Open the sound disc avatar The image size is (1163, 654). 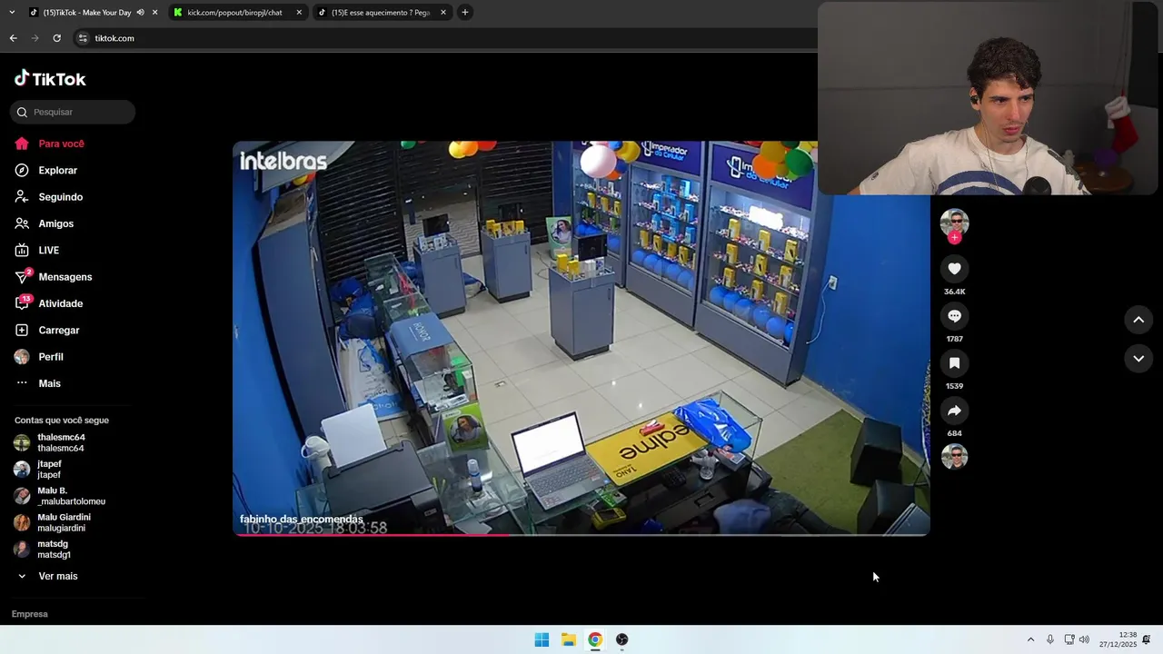[954, 456]
